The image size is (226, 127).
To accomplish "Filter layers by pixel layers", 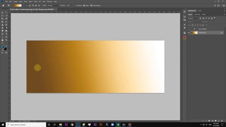I will coord(200,18).
